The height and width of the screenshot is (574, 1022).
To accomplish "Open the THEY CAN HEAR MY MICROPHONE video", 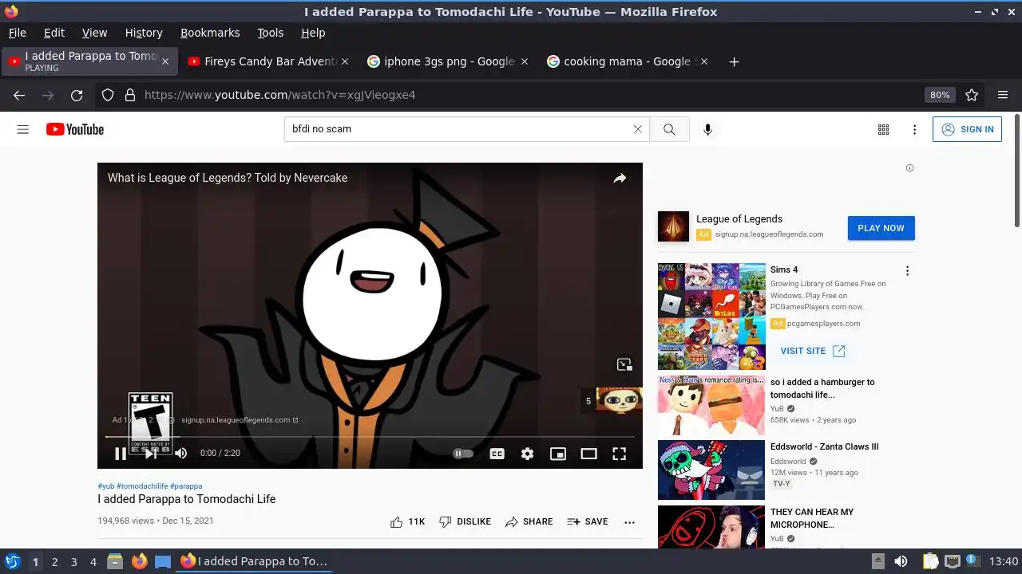I will [811, 518].
